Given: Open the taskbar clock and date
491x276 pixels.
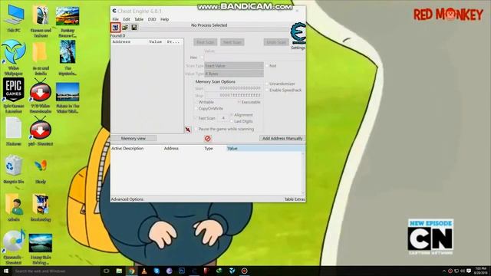Looking at the screenshot, I should pos(481,271).
